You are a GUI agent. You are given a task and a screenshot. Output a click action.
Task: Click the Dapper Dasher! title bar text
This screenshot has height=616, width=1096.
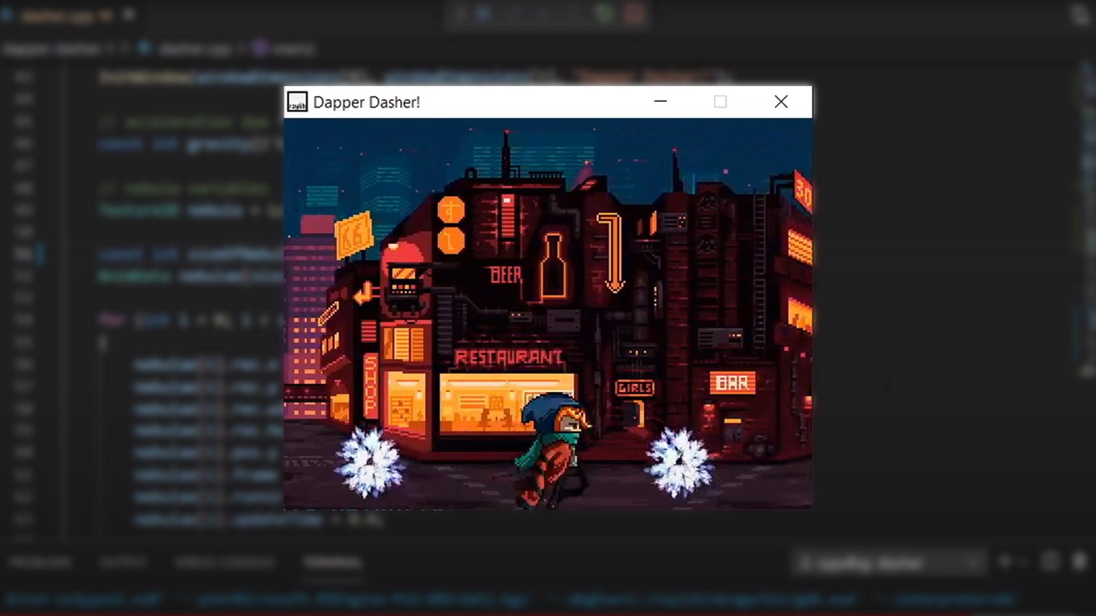pos(366,102)
